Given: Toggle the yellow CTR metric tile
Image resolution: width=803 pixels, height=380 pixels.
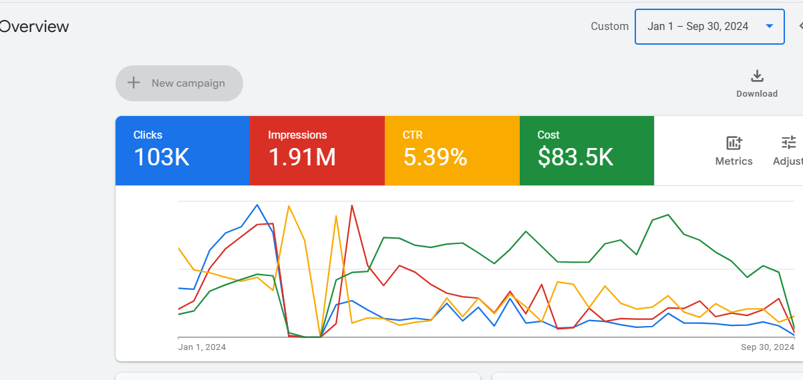Looking at the screenshot, I should [452, 151].
